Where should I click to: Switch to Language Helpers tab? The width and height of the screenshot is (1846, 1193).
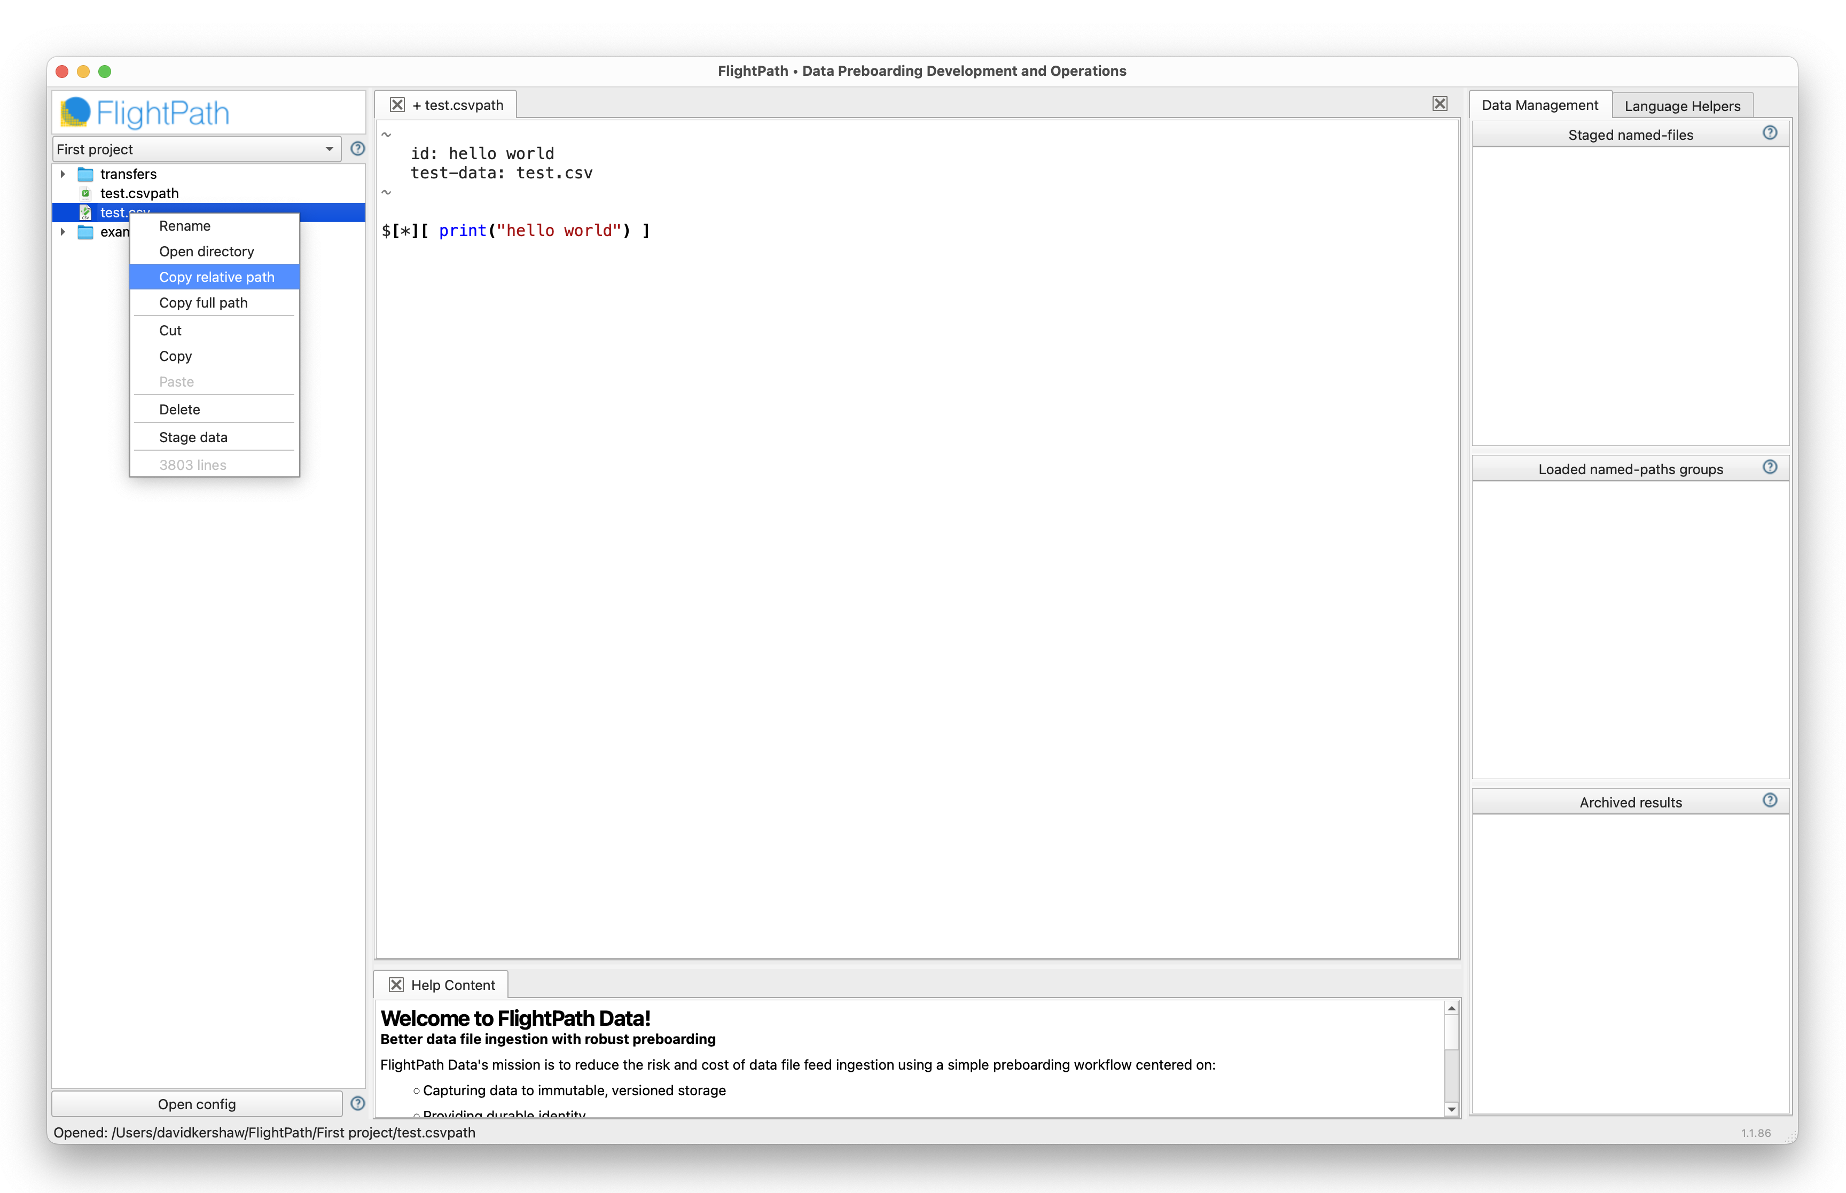click(x=1682, y=105)
